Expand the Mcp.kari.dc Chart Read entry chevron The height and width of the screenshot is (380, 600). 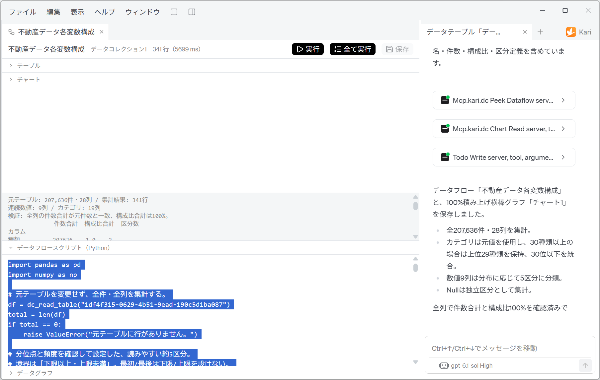(x=563, y=129)
